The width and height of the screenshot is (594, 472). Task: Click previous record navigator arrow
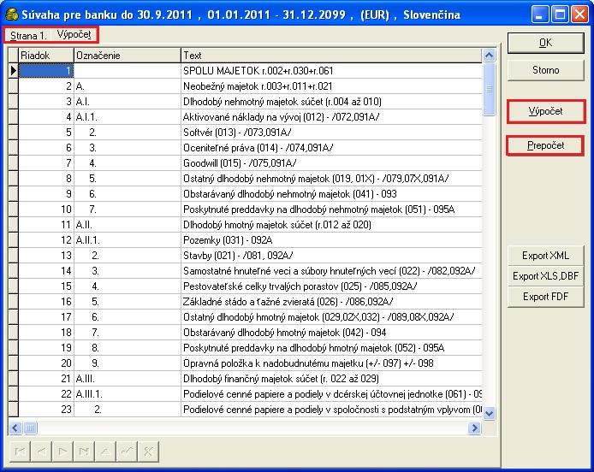point(39,451)
